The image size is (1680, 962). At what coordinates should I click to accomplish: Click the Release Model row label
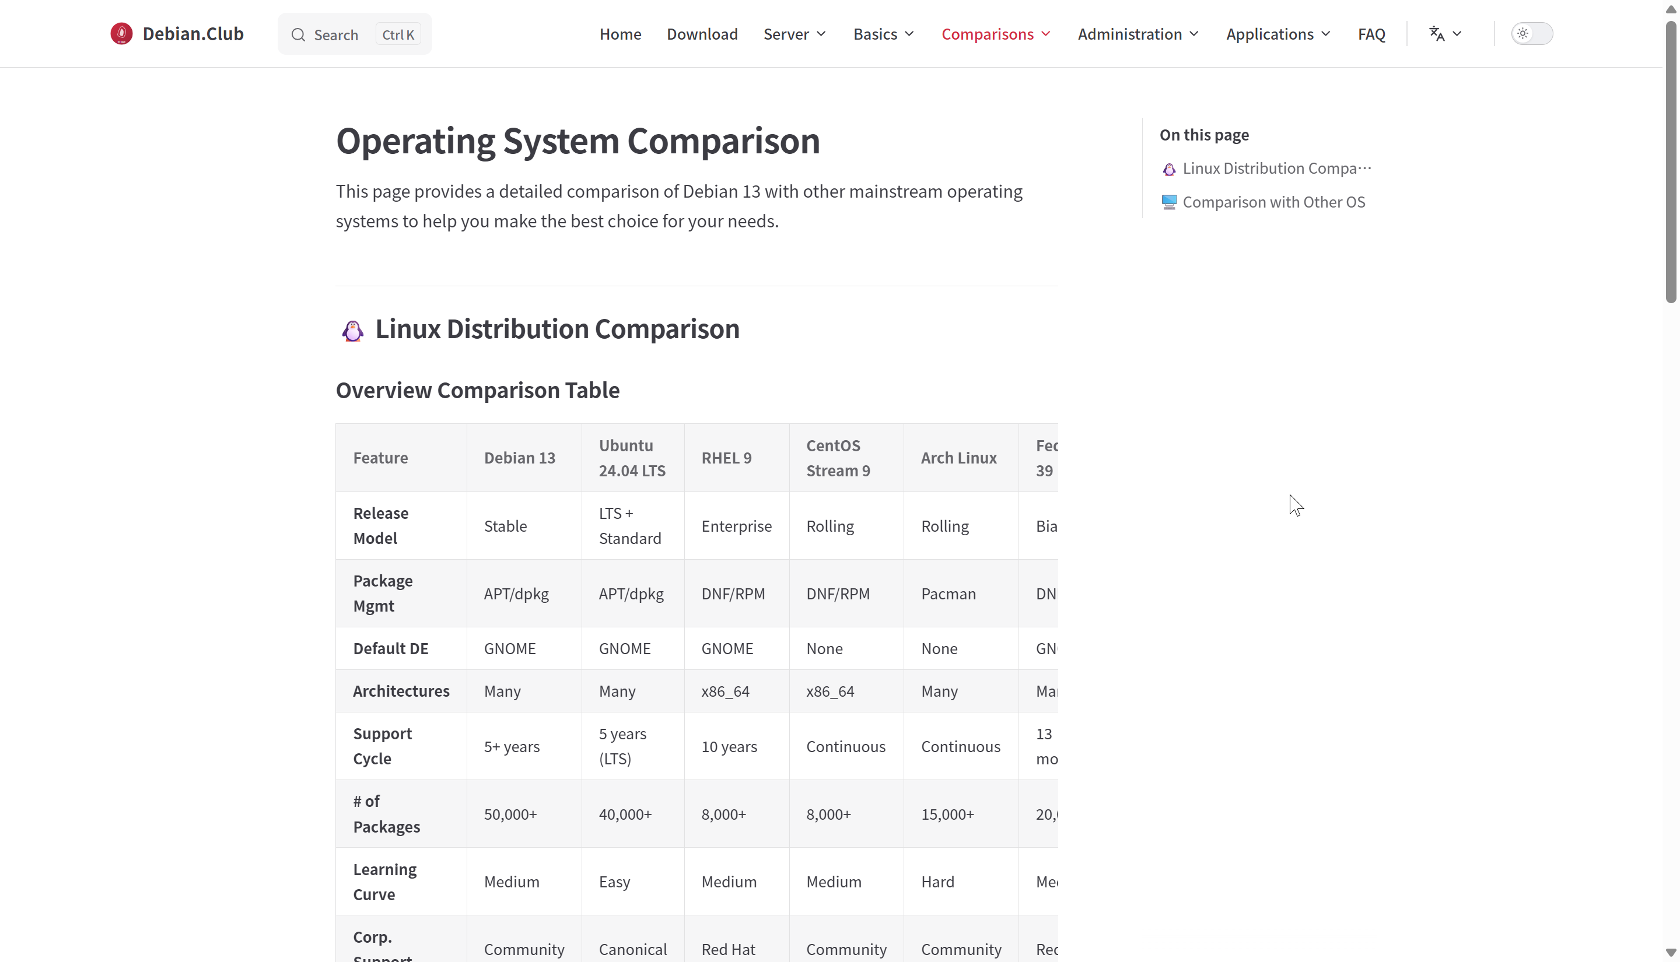(401, 526)
